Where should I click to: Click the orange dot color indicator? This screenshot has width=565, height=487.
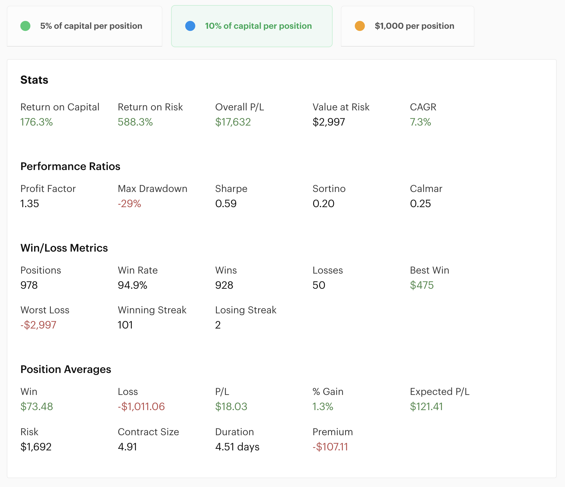pyautogui.click(x=360, y=26)
